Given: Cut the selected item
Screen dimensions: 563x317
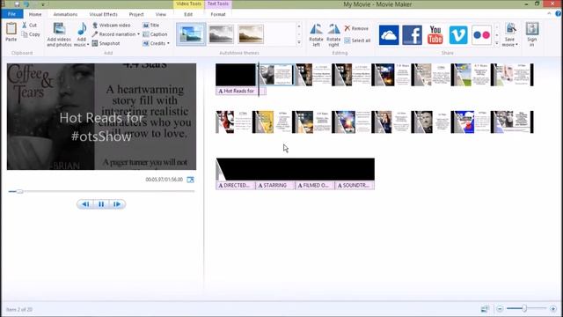Looking at the screenshot, I should 29,26.
